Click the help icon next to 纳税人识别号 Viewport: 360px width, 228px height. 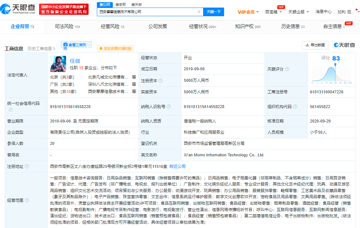169,107
